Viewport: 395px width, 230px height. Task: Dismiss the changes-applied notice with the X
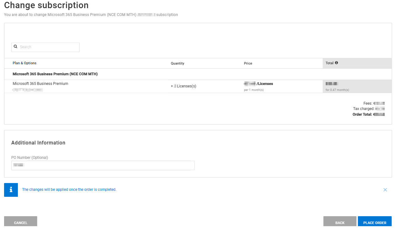tap(385, 190)
